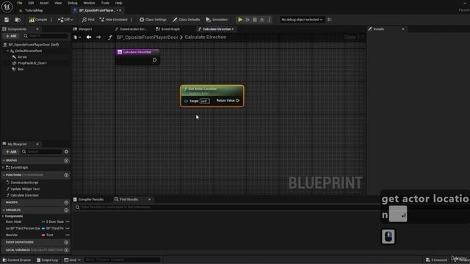Screen dimensions: 470x264
Task: Click the Target input pin
Action: click(186, 101)
